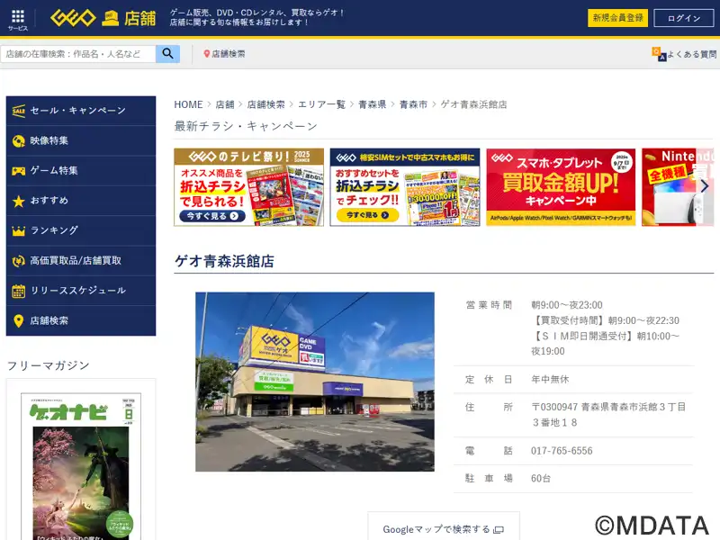Click the おすすめ star icon

coord(18,201)
